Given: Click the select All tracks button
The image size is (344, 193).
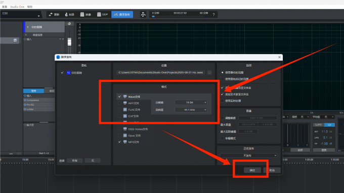Looking at the screenshot, I should pyautogui.click(x=74, y=161).
